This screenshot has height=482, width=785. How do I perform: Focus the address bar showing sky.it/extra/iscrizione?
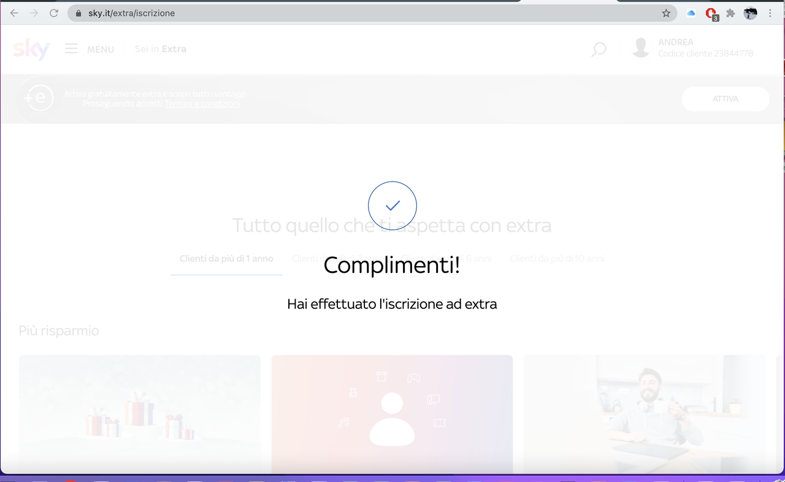pyautogui.click(x=372, y=13)
